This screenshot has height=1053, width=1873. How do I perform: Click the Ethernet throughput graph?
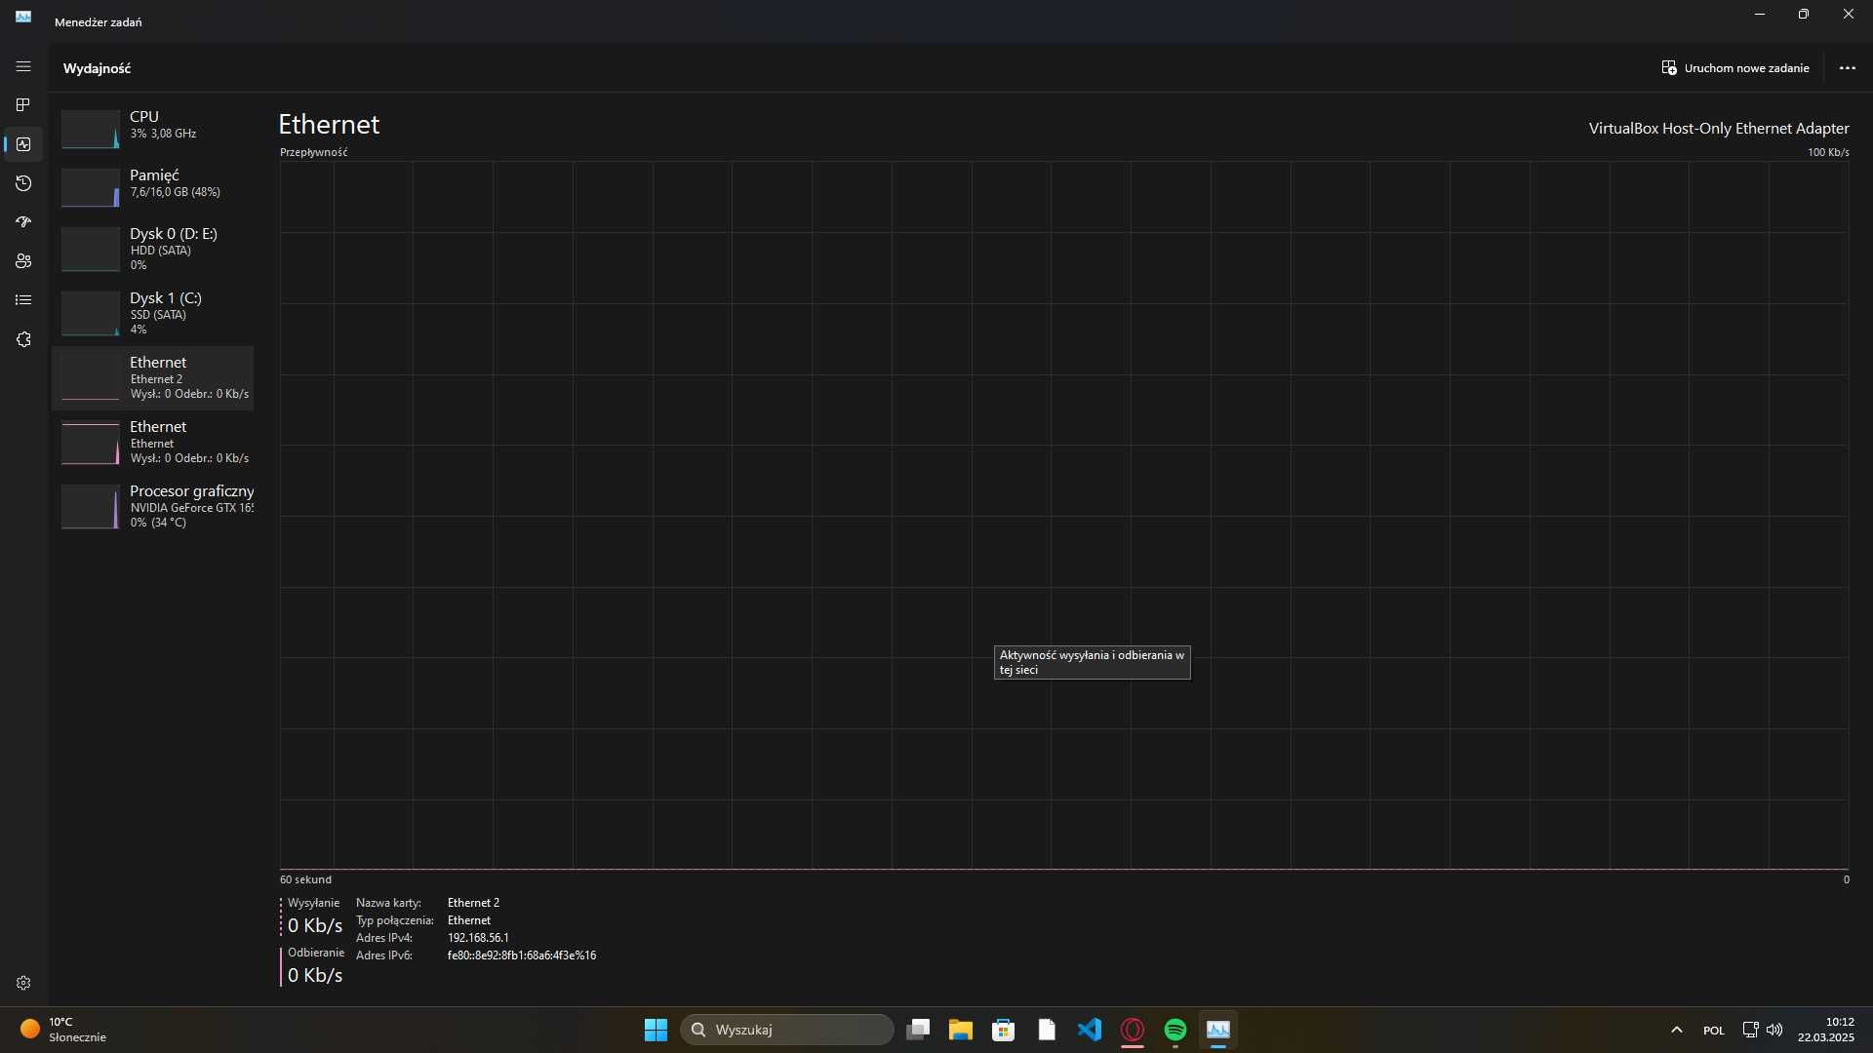1064,516
